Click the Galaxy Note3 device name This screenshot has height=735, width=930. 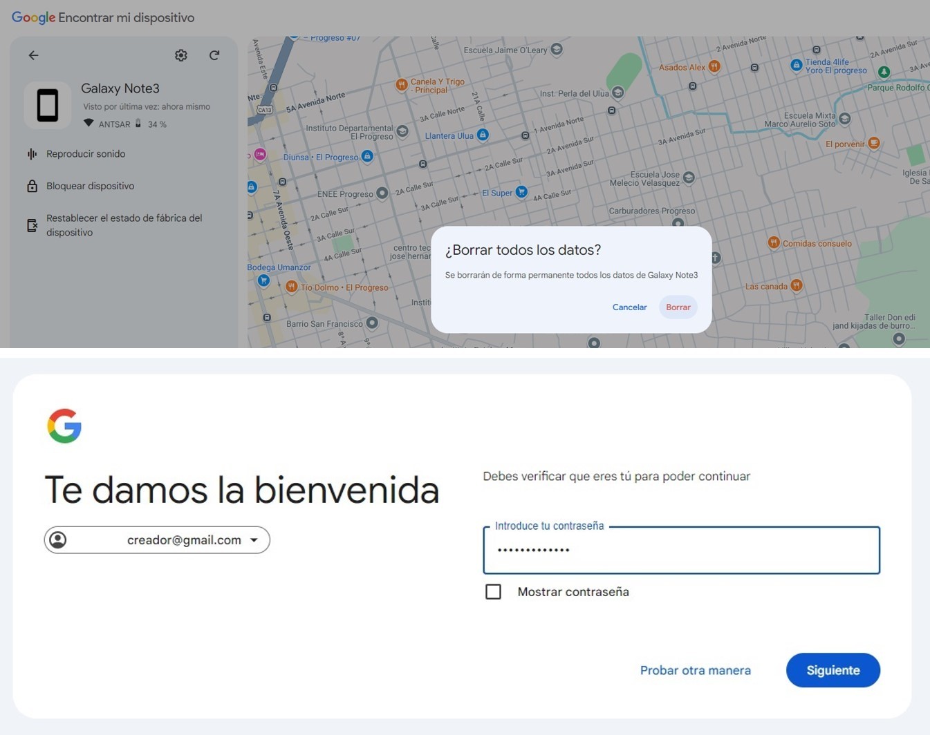pos(120,88)
